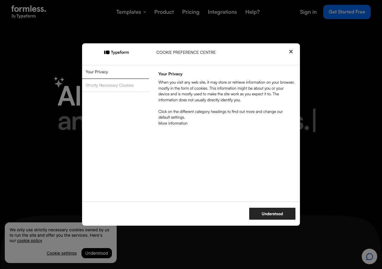Click the COOKIE PREFERENCE CENTRE title text
The image size is (382, 269).
[186, 52]
